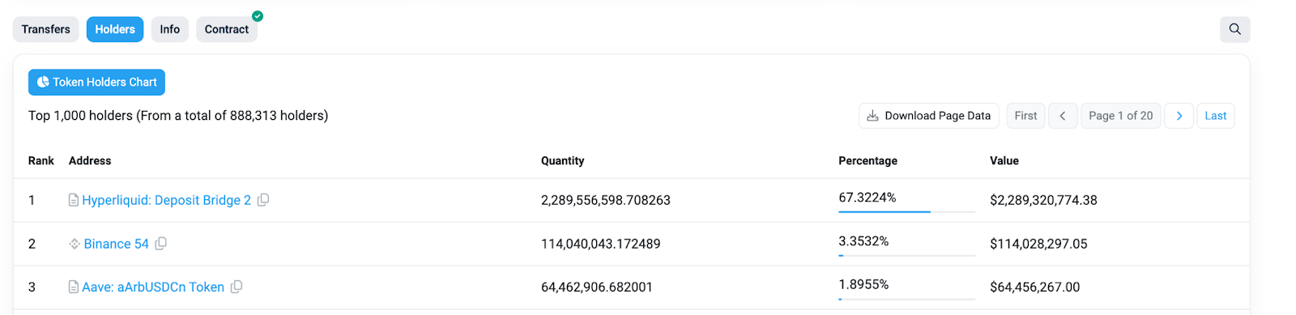Go to the next page arrow
The height and width of the screenshot is (315, 1296).
[1179, 116]
